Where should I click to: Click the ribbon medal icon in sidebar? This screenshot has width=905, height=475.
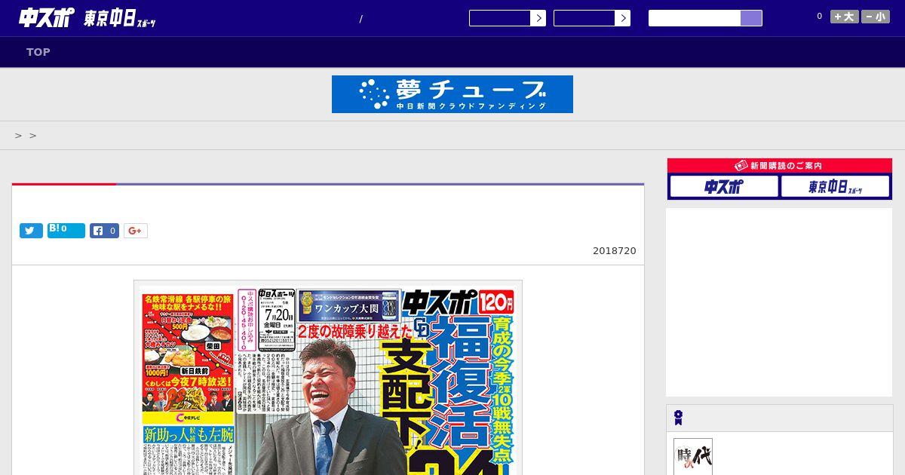(x=678, y=418)
